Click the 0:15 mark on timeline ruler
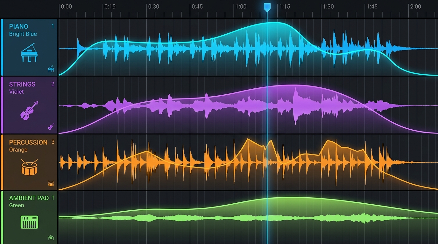 point(110,6)
